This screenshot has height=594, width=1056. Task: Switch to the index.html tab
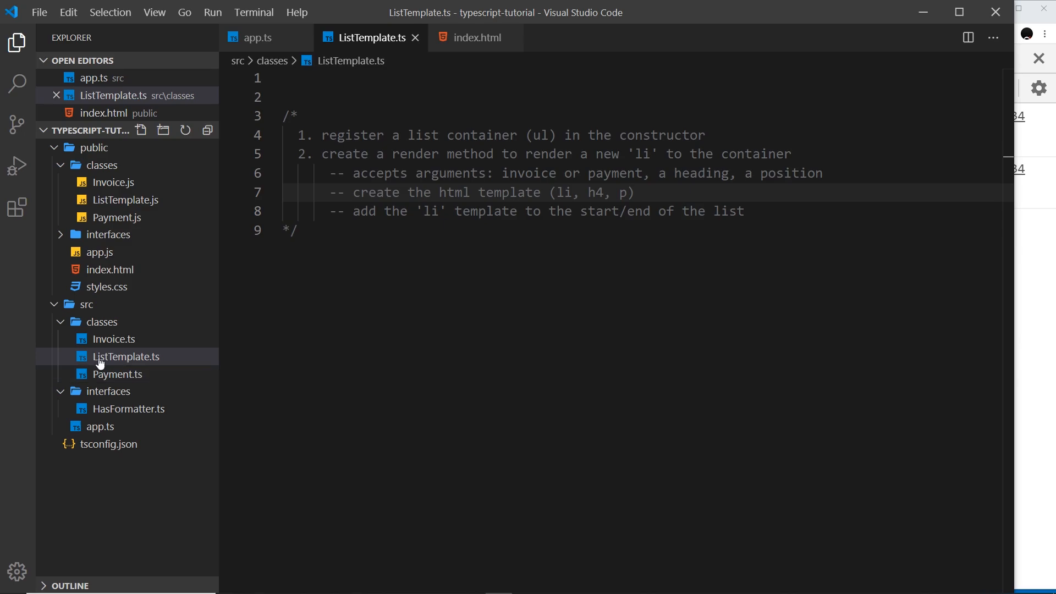477,37
